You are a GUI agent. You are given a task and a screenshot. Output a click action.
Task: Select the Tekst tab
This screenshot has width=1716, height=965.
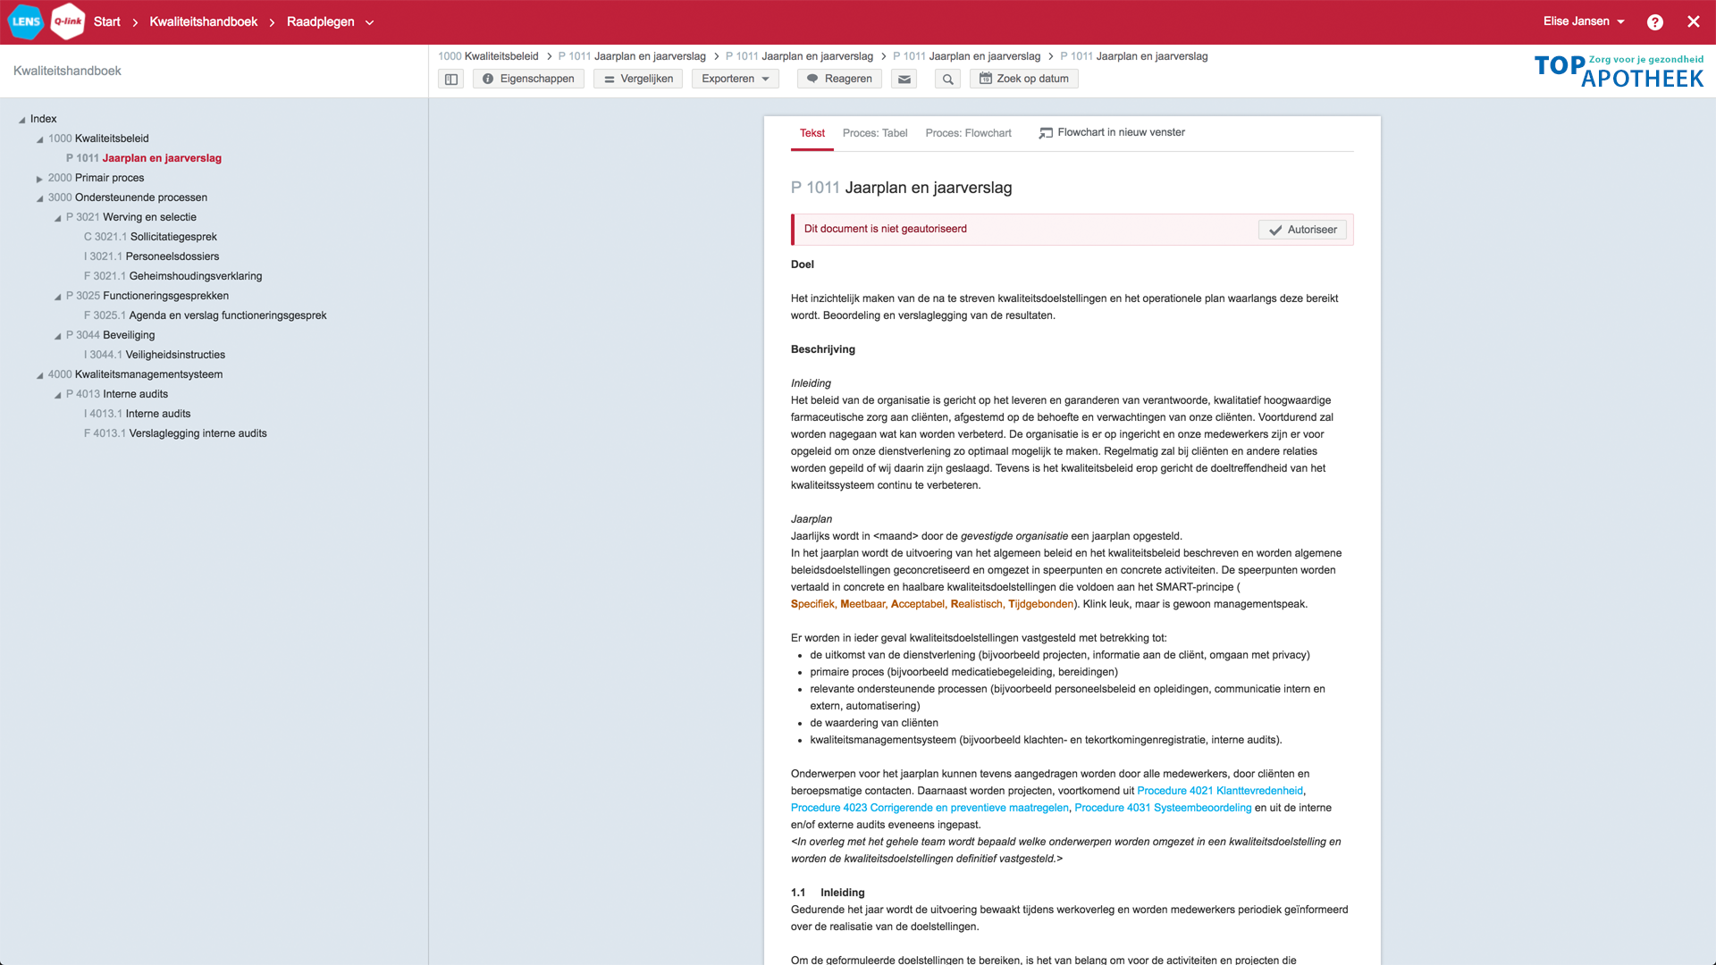(x=812, y=133)
